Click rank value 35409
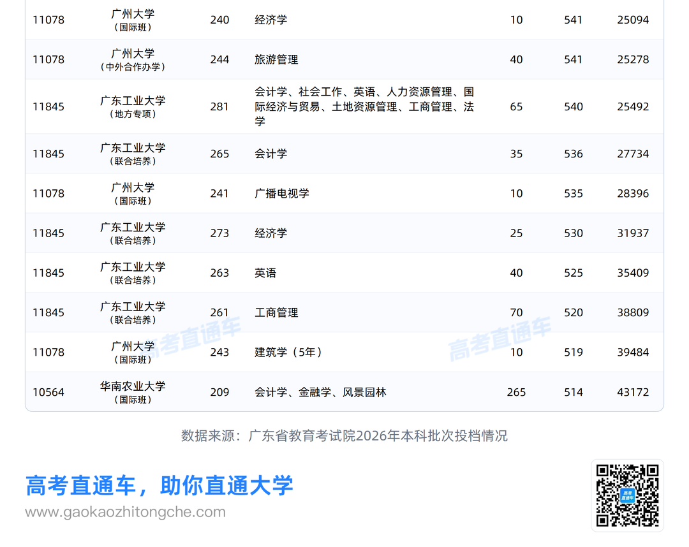689x547 pixels. pyautogui.click(x=633, y=273)
